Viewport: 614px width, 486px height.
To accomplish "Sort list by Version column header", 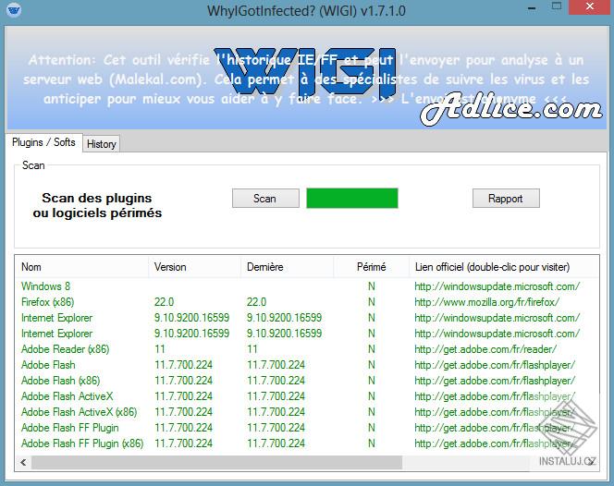I will point(194,267).
